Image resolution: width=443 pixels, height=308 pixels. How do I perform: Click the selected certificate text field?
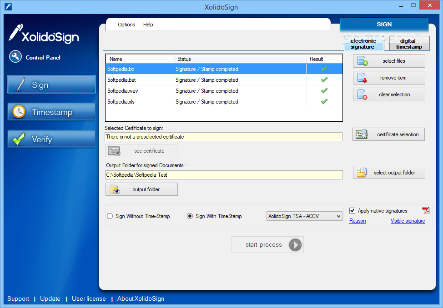point(223,137)
